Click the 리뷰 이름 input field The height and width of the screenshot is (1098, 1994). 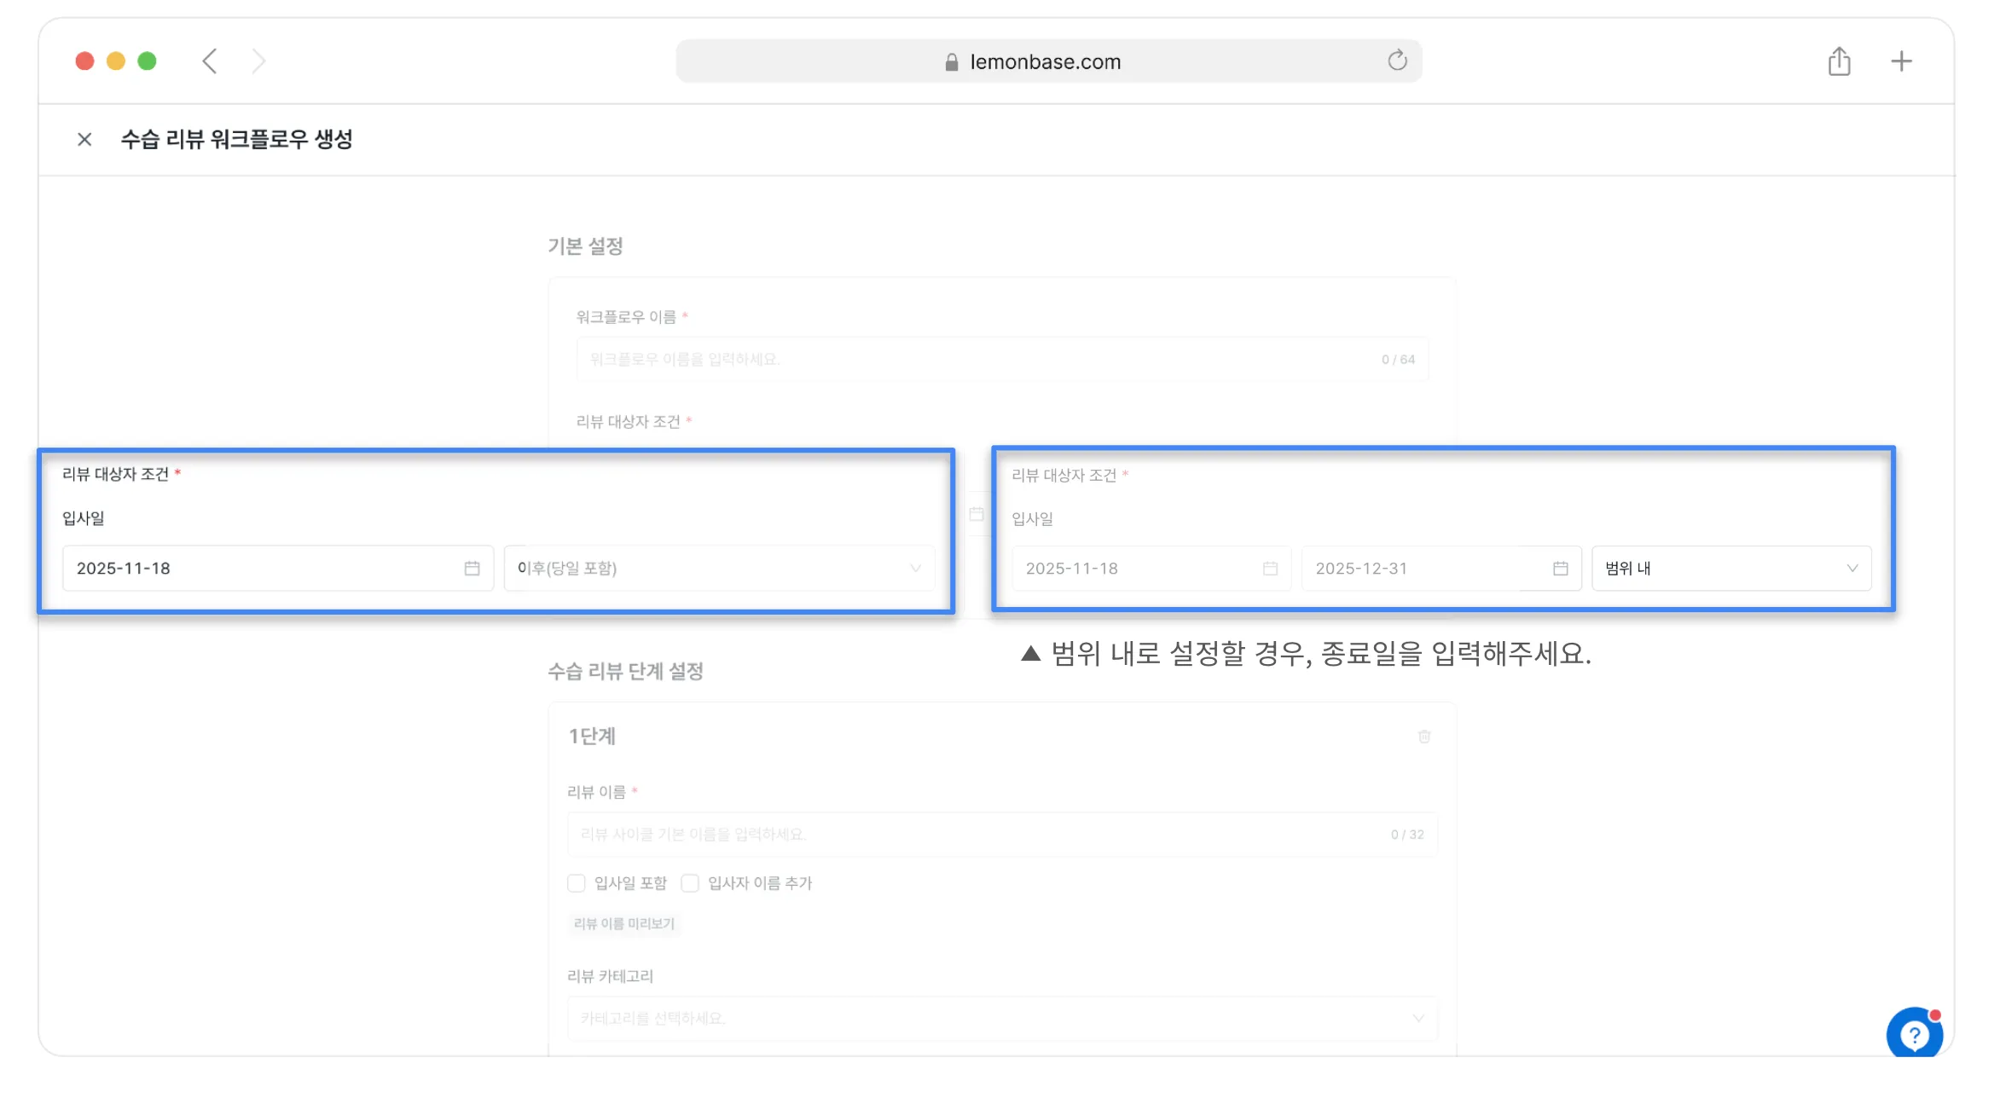1002,834
